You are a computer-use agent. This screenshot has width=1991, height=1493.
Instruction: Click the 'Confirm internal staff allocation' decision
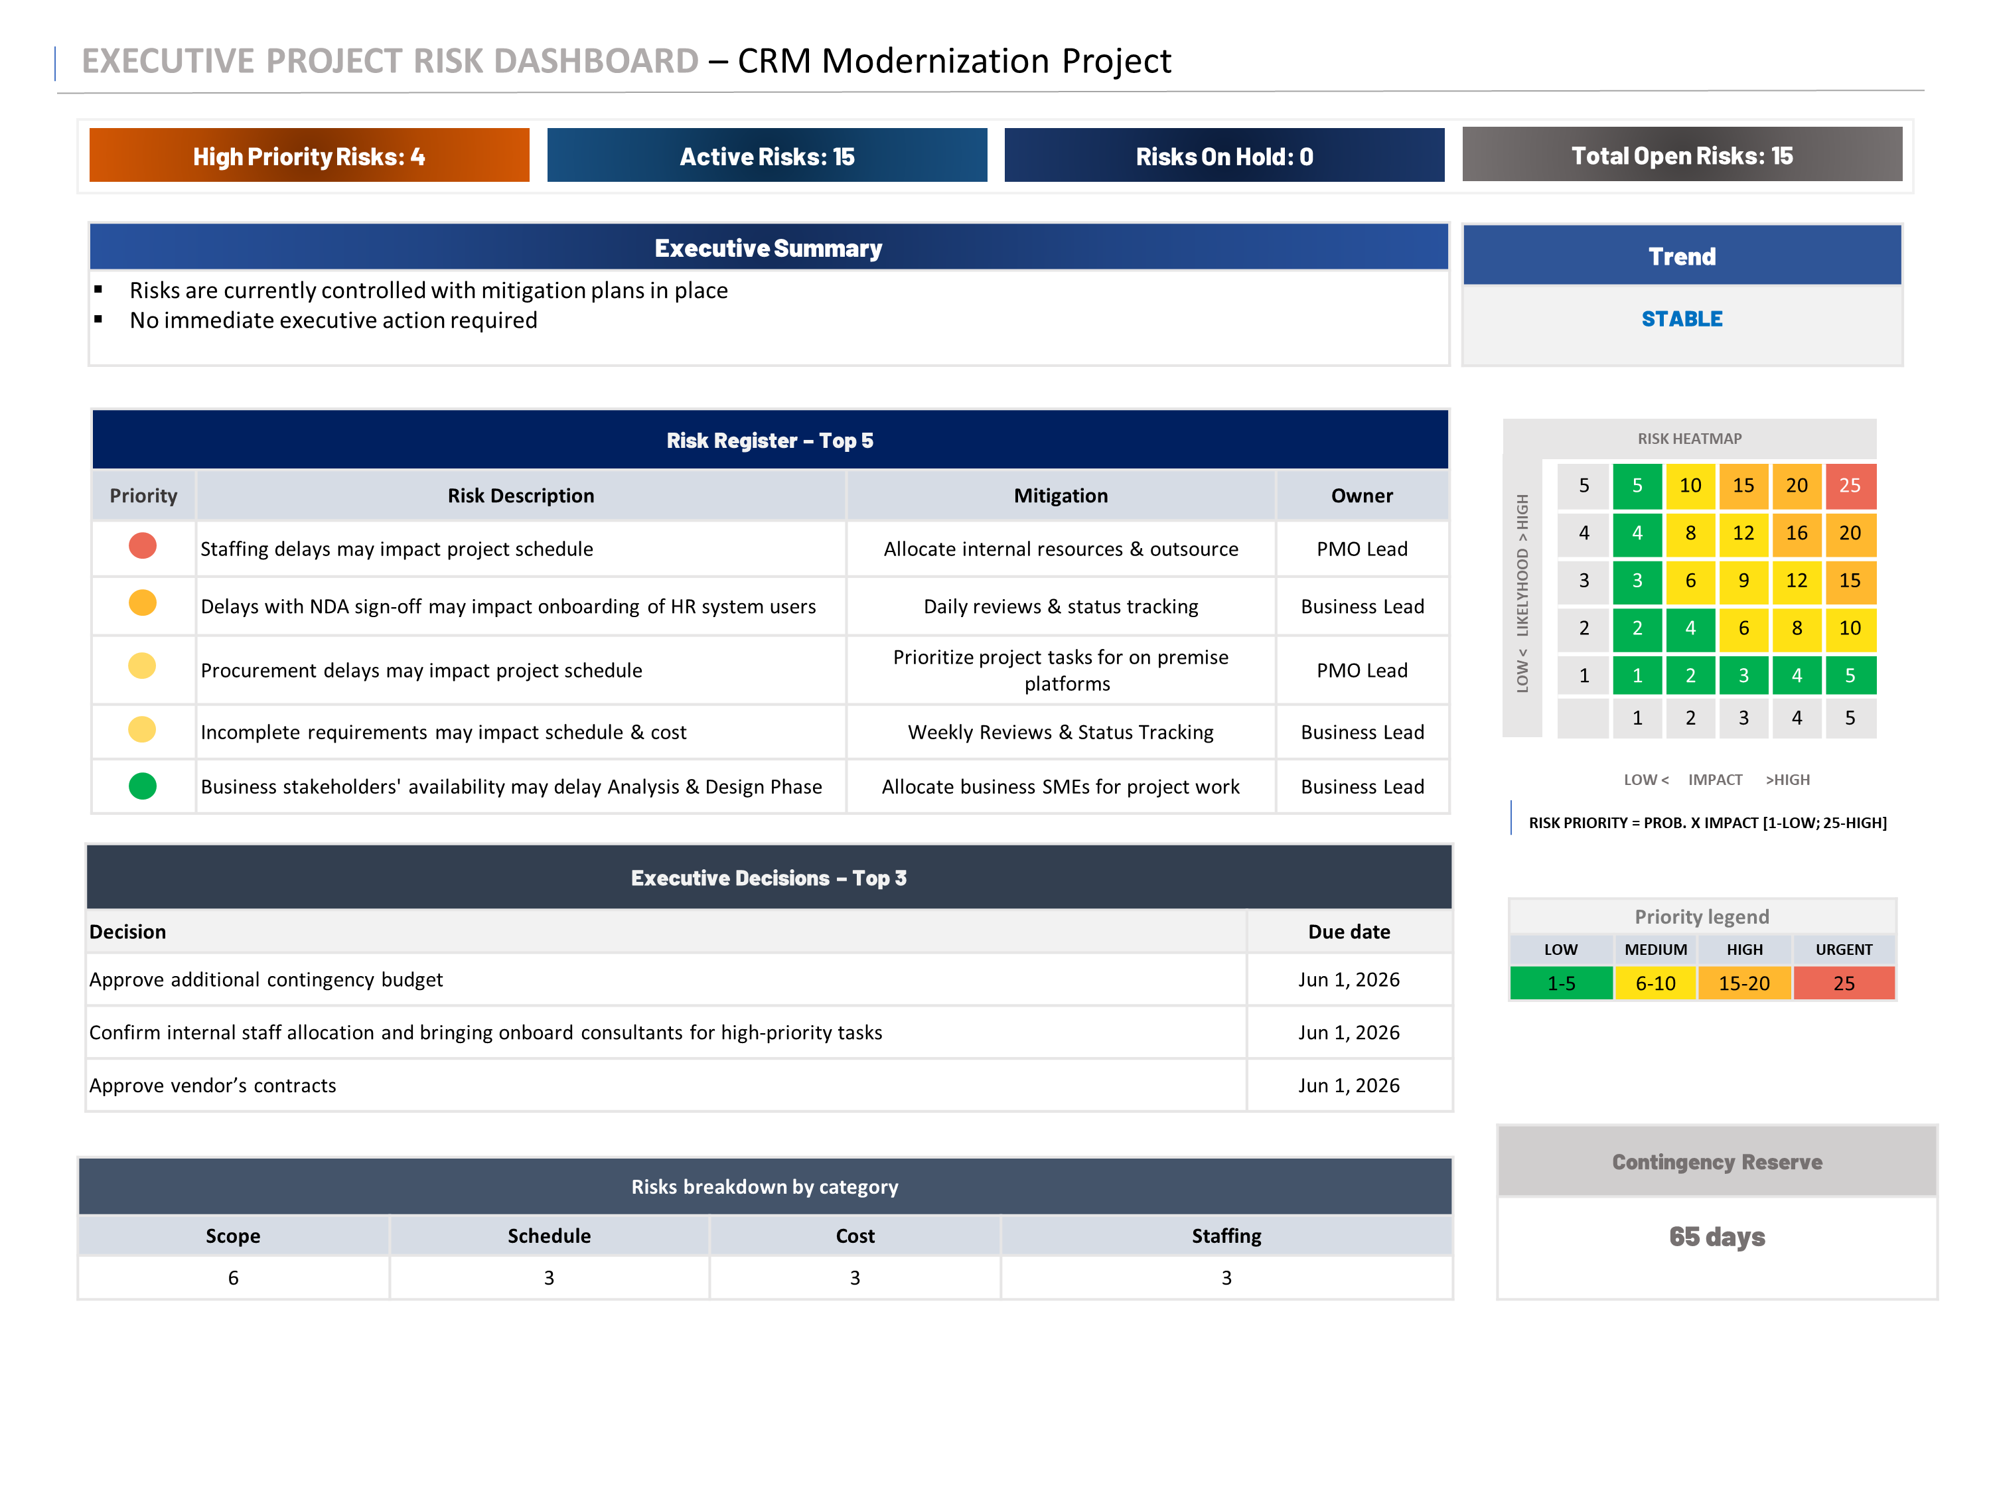(x=485, y=1032)
